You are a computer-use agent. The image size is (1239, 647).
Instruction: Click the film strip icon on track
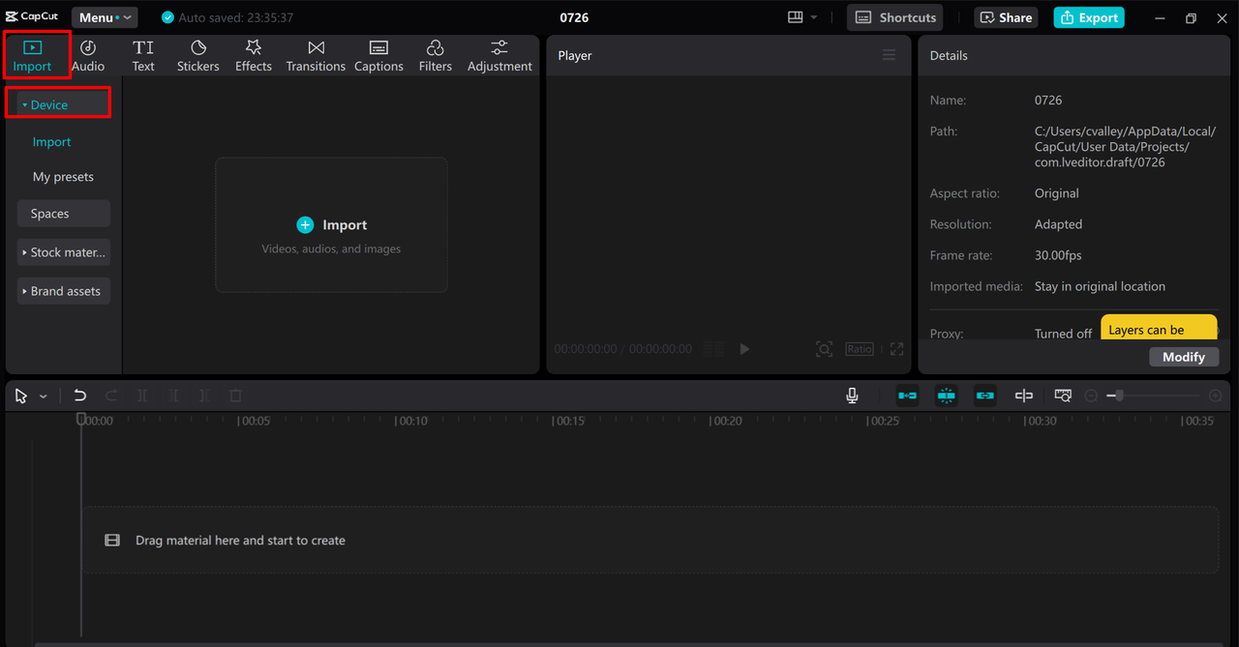112,541
